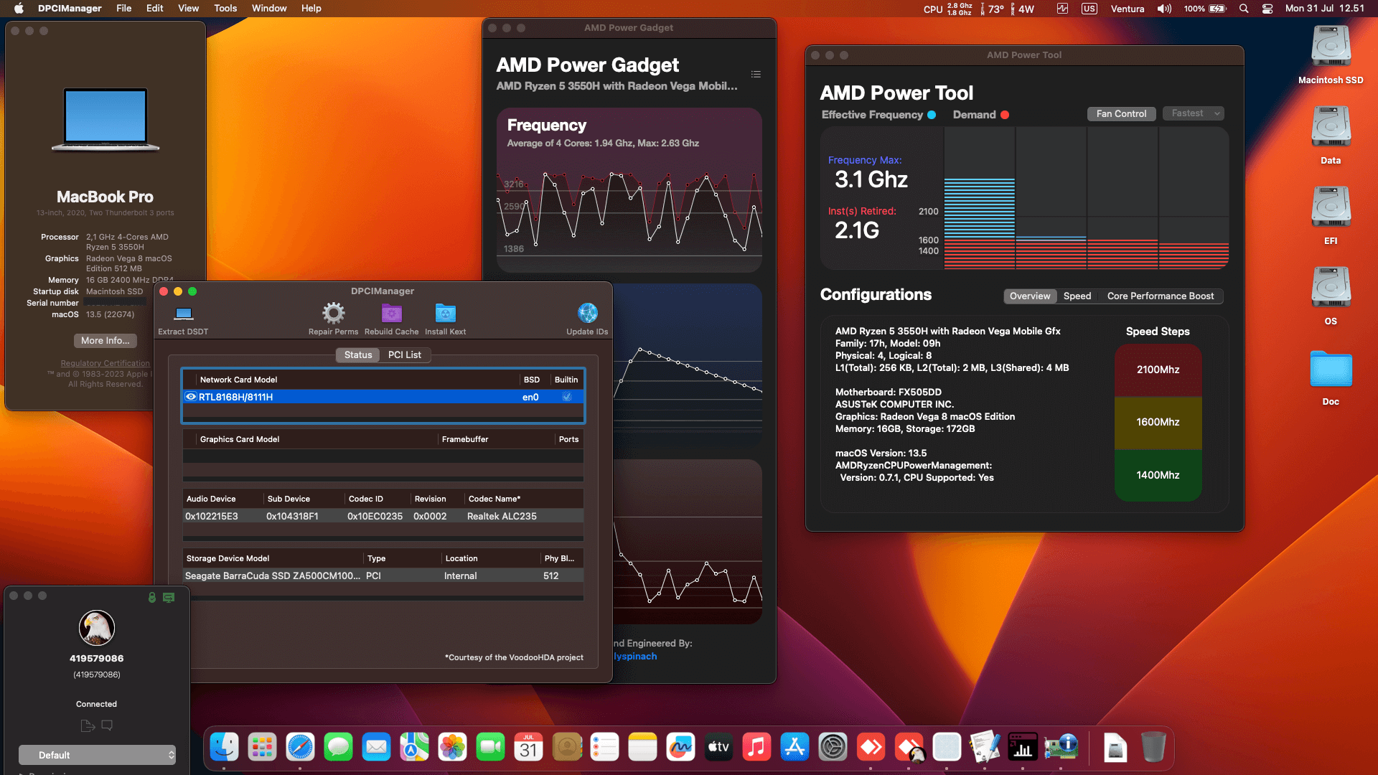
Task: Open Apple menu in menu bar
Action: (19, 9)
